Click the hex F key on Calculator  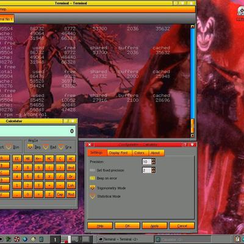coord(4,195)
